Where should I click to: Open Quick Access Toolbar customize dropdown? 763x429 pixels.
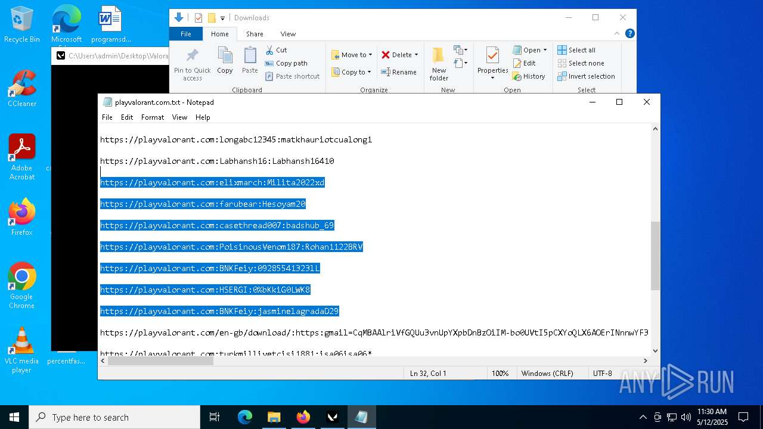[x=222, y=18]
